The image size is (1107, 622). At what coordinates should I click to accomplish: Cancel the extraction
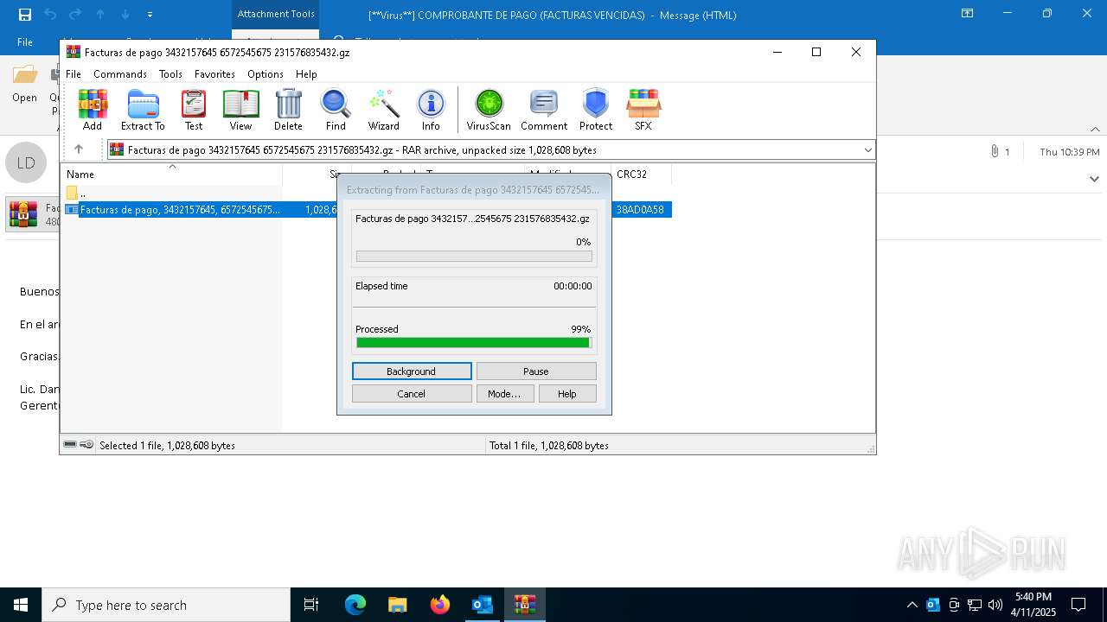[x=412, y=393]
